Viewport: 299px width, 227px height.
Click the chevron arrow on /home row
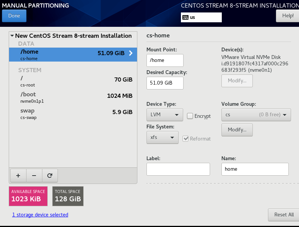(x=131, y=53)
